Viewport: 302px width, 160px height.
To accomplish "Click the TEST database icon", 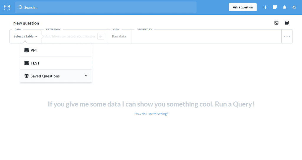I will [27, 63].
